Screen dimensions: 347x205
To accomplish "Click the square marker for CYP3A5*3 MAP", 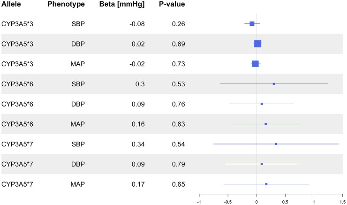I will [x=256, y=64].
